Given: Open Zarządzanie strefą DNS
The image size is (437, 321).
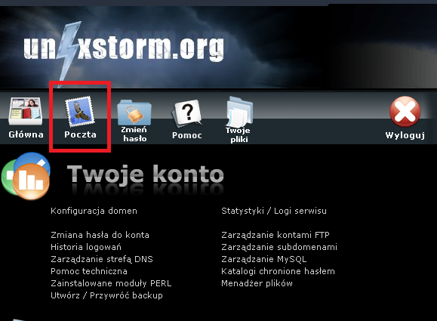Looking at the screenshot, I should coord(102,259).
